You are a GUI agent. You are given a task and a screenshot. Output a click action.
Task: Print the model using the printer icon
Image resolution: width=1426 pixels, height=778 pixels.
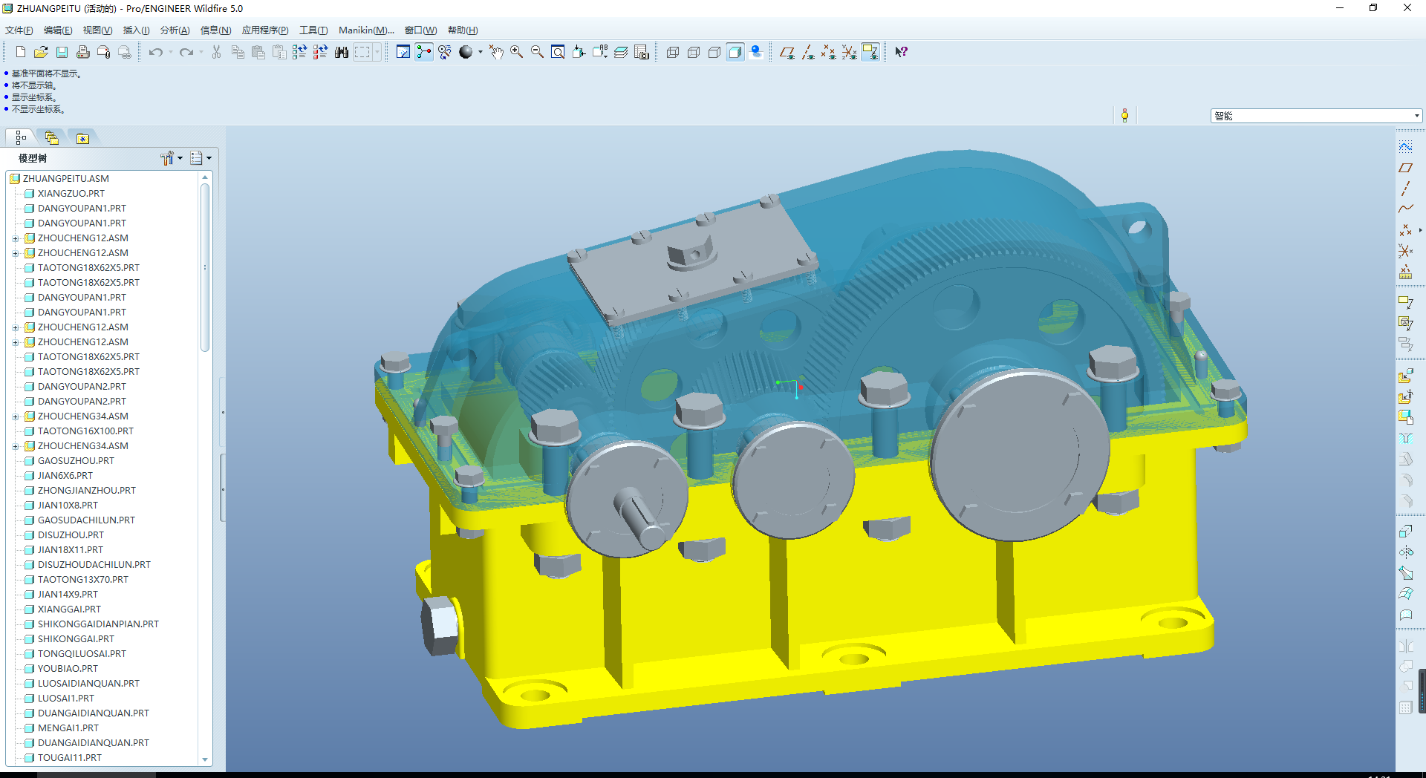(x=83, y=52)
